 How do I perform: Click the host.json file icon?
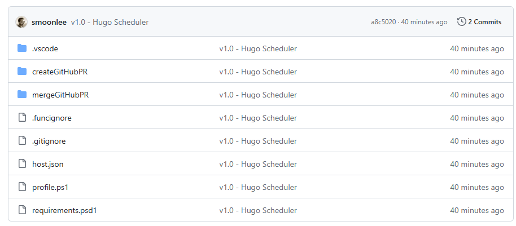point(22,164)
